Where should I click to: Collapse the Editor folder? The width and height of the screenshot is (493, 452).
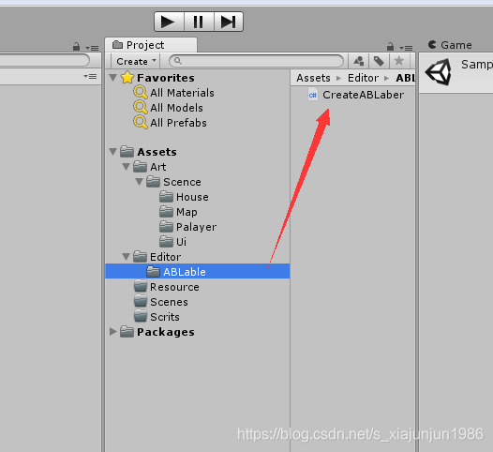click(x=127, y=257)
